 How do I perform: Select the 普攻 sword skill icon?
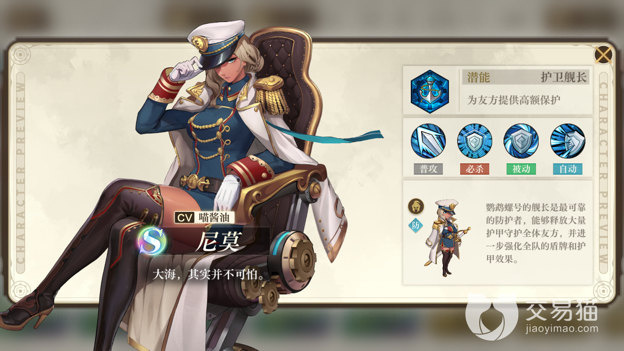coord(428,141)
